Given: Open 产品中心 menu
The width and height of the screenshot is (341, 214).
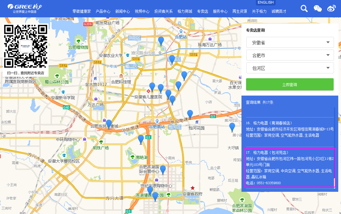Looking at the screenshot, I should [103, 11].
